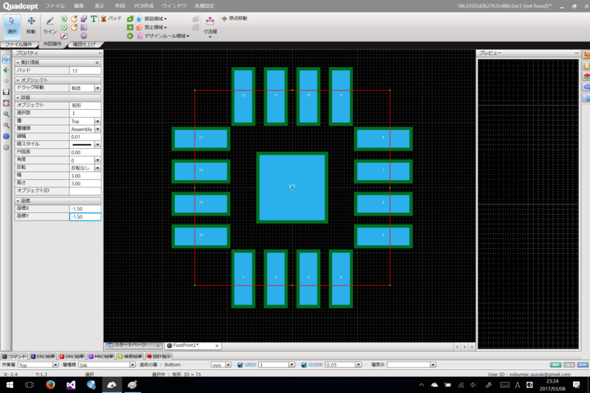Open デザインルール領域 dropdown menu
Image resolution: width=590 pixels, height=393 pixels.
163,35
